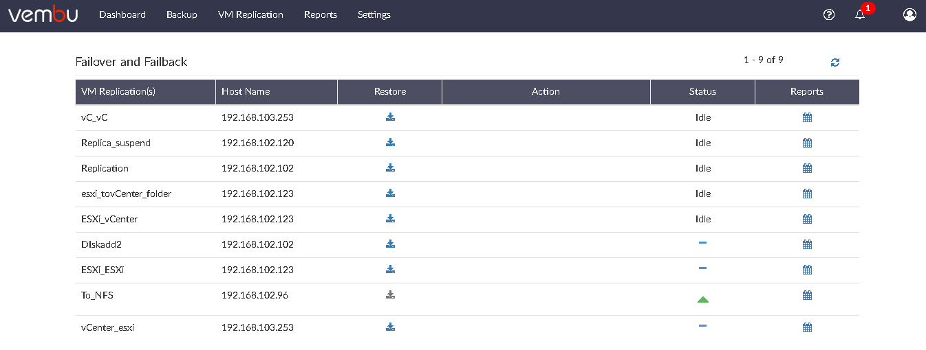Click the restore icon in the ESXi_vCenter row
Screen dimensions: 926x350
click(x=390, y=219)
